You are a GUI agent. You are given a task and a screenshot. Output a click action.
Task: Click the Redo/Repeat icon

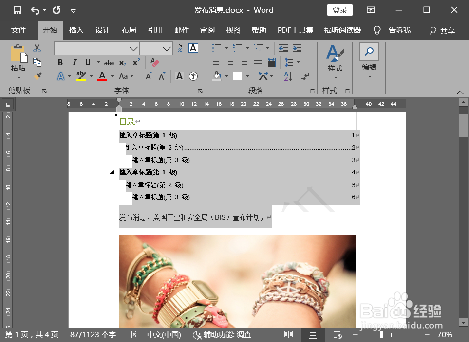pos(56,11)
